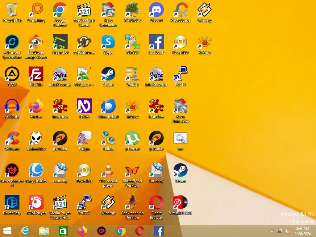Open the taskbar clock showing 8:43 PM
The image size is (316, 237).
click(x=302, y=231)
